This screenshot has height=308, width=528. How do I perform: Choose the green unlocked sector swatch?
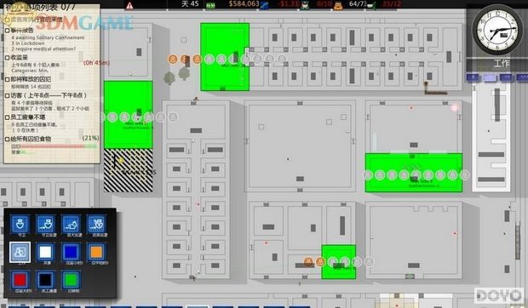[x=71, y=280]
